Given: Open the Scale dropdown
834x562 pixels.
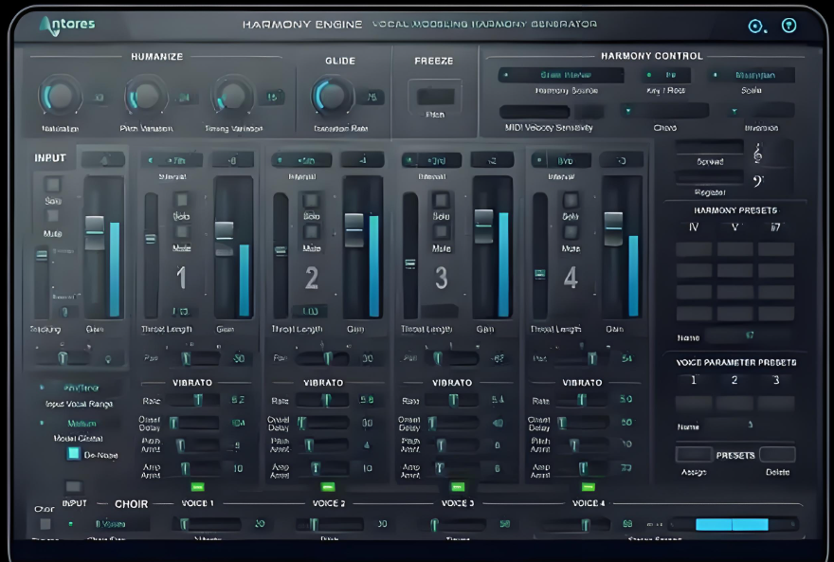Looking at the screenshot, I should [x=752, y=75].
